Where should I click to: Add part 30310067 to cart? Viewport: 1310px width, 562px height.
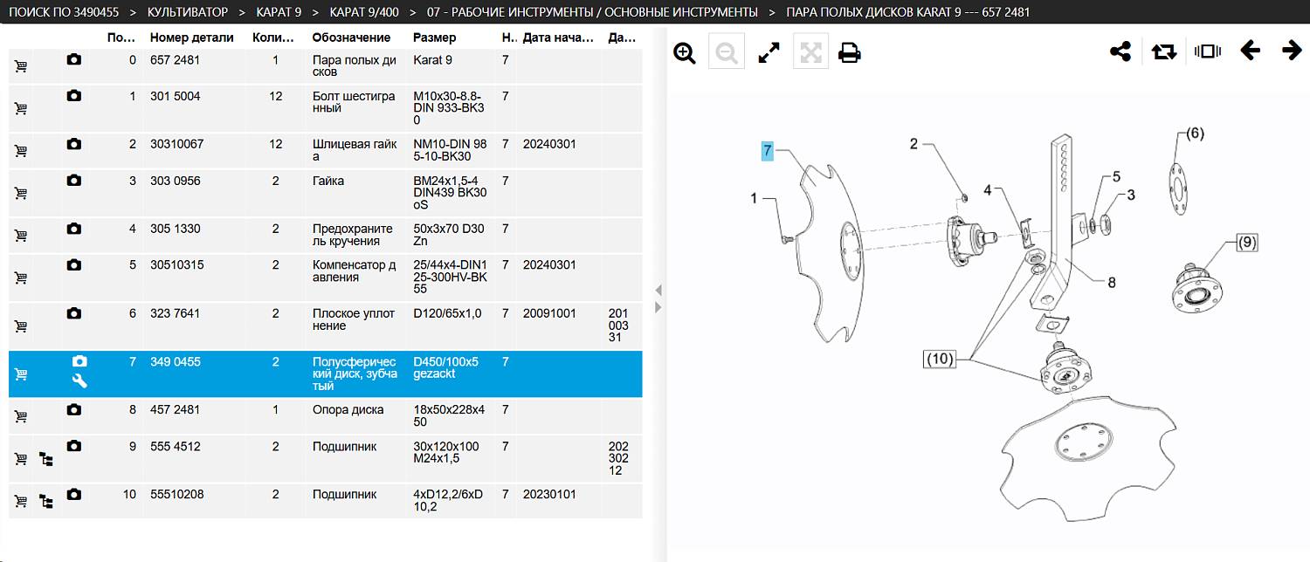(21, 151)
